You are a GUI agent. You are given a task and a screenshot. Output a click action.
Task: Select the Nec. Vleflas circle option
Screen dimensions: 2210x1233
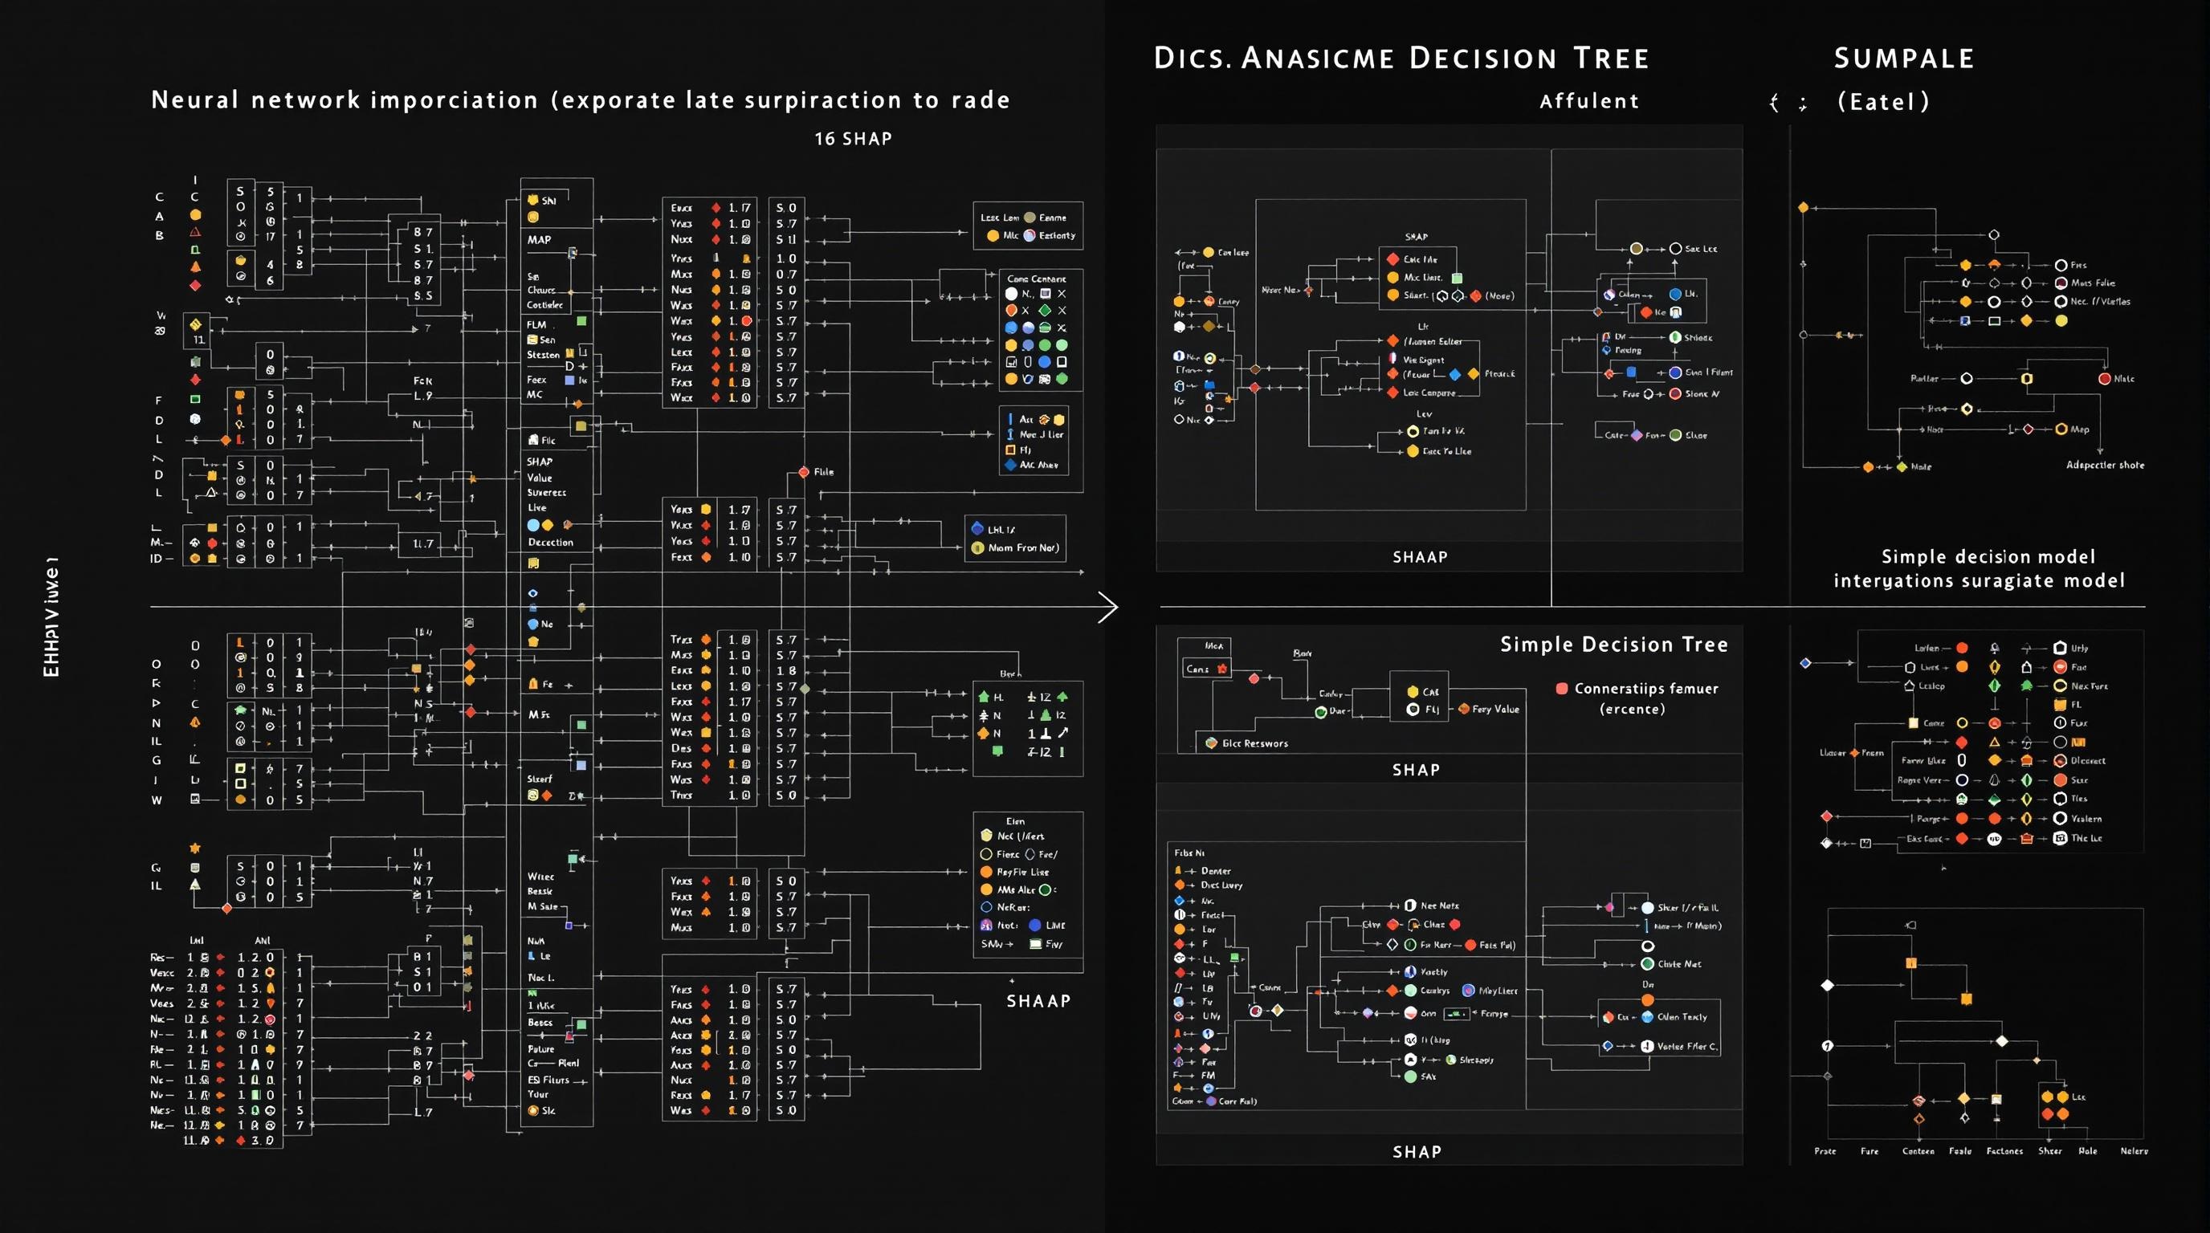2061,301
